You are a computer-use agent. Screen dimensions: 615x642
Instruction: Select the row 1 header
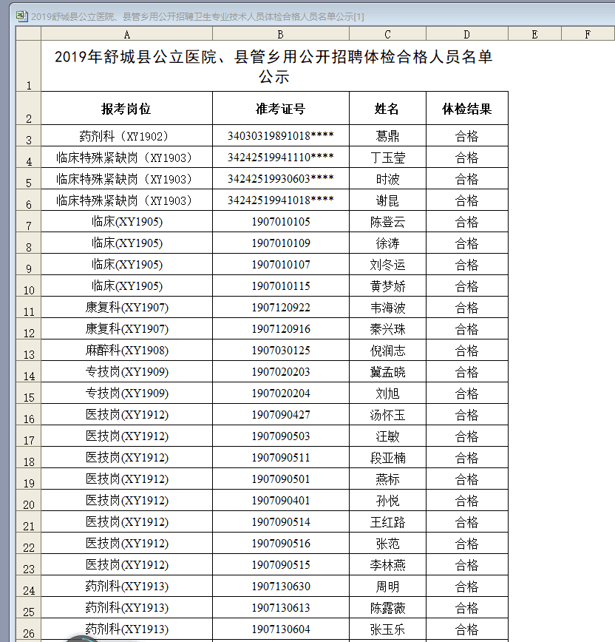pos(29,66)
